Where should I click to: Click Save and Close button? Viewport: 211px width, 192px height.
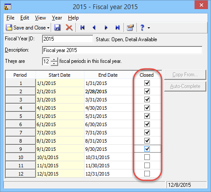[26, 27]
